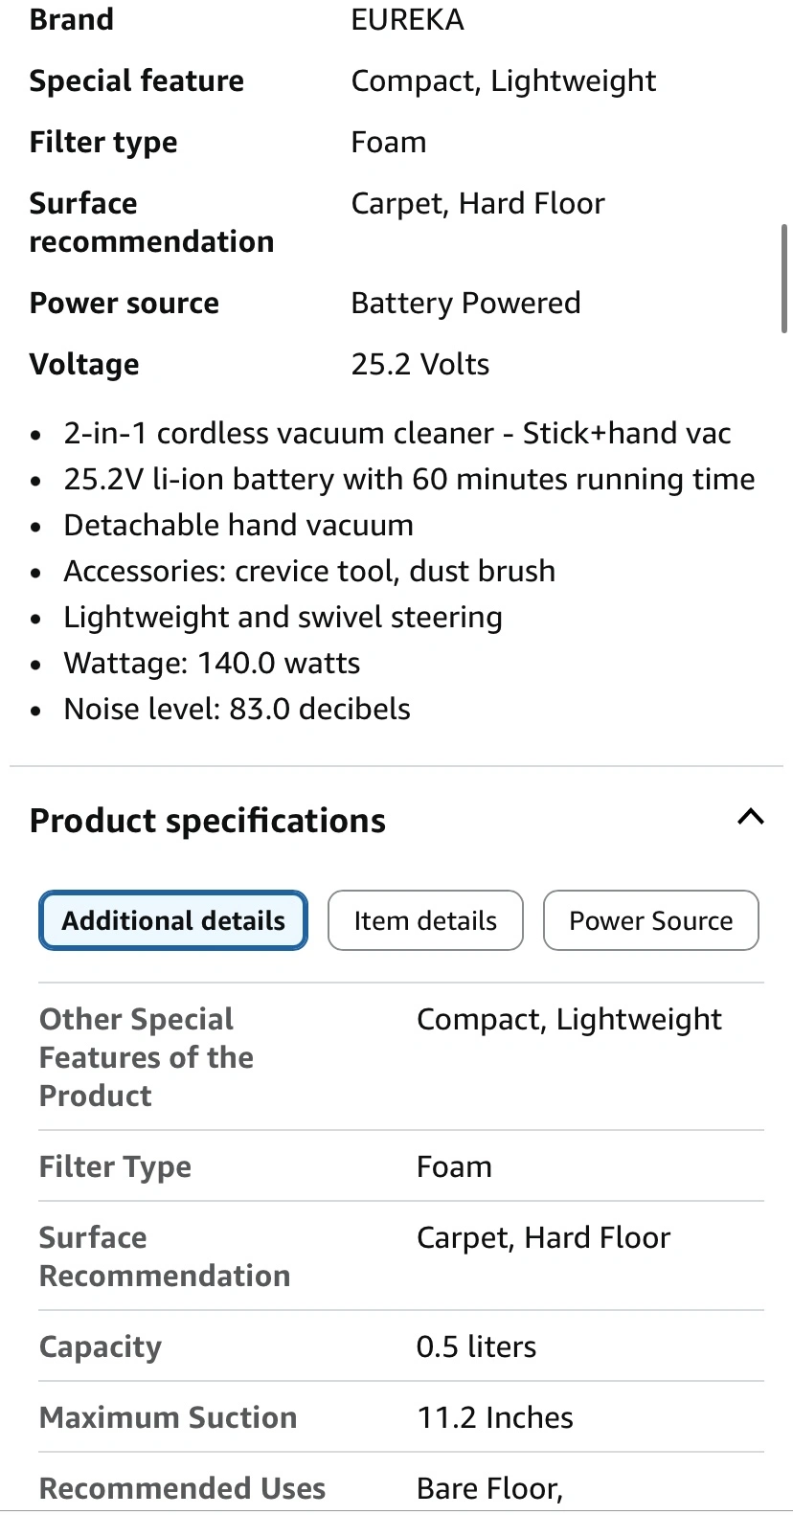Collapse the Product specifications section chevron
The image size is (793, 1515).
pos(750,818)
